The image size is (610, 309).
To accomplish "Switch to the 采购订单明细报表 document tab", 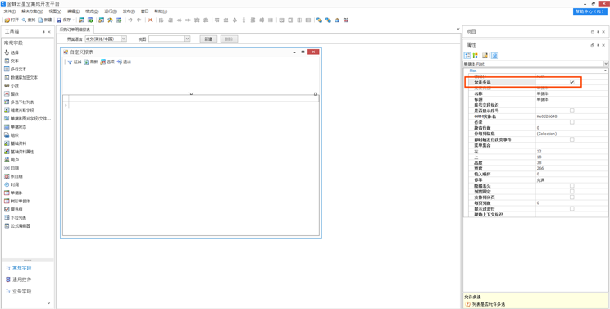I will pyautogui.click(x=75, y=30).
